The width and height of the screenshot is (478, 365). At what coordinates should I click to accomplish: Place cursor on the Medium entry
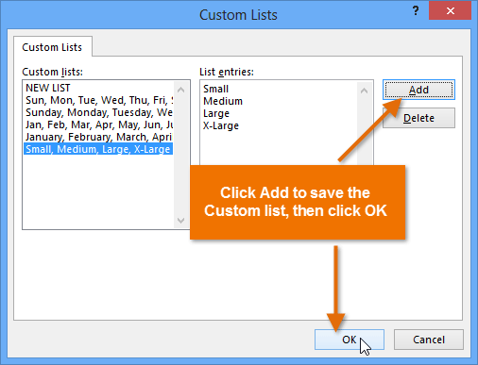(223, 101)
